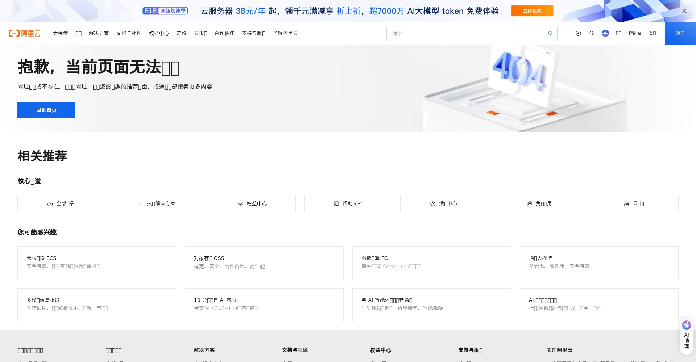696x362 pixels.
Task: Click the diamond icon on 权益中心 channel
Action: 240,204
